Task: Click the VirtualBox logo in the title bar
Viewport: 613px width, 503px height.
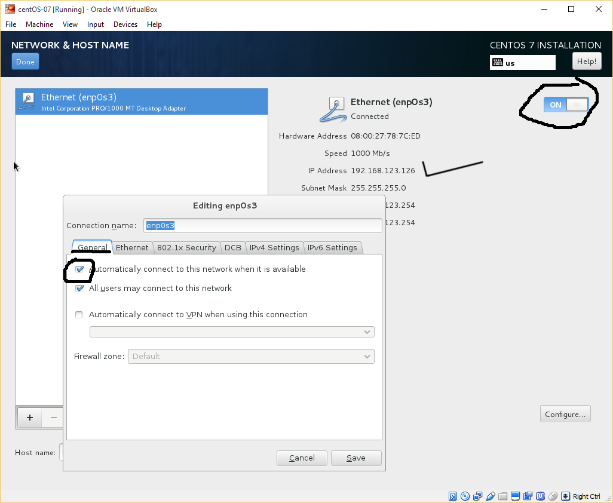Action: click(x=10, y=9)
